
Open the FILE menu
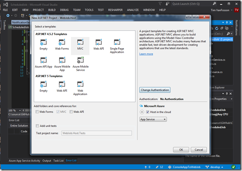pos(5,10)
